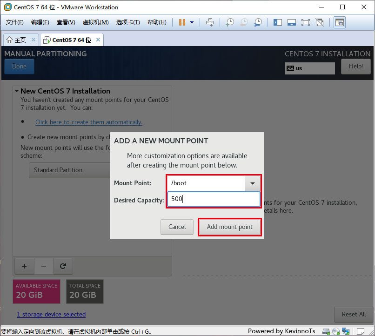Click the Desired Capacity field

[x=214, y=199]
